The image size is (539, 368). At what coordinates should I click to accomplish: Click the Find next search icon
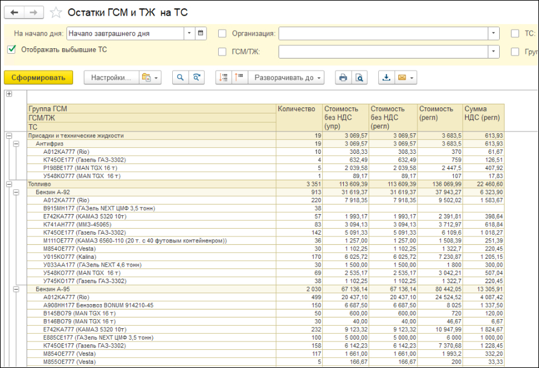pos(196,77)
